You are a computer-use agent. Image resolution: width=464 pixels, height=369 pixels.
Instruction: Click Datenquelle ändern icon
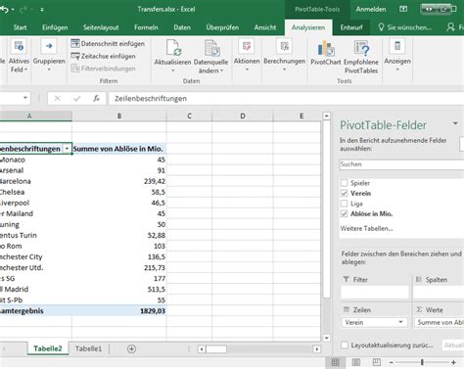[211, 48]
